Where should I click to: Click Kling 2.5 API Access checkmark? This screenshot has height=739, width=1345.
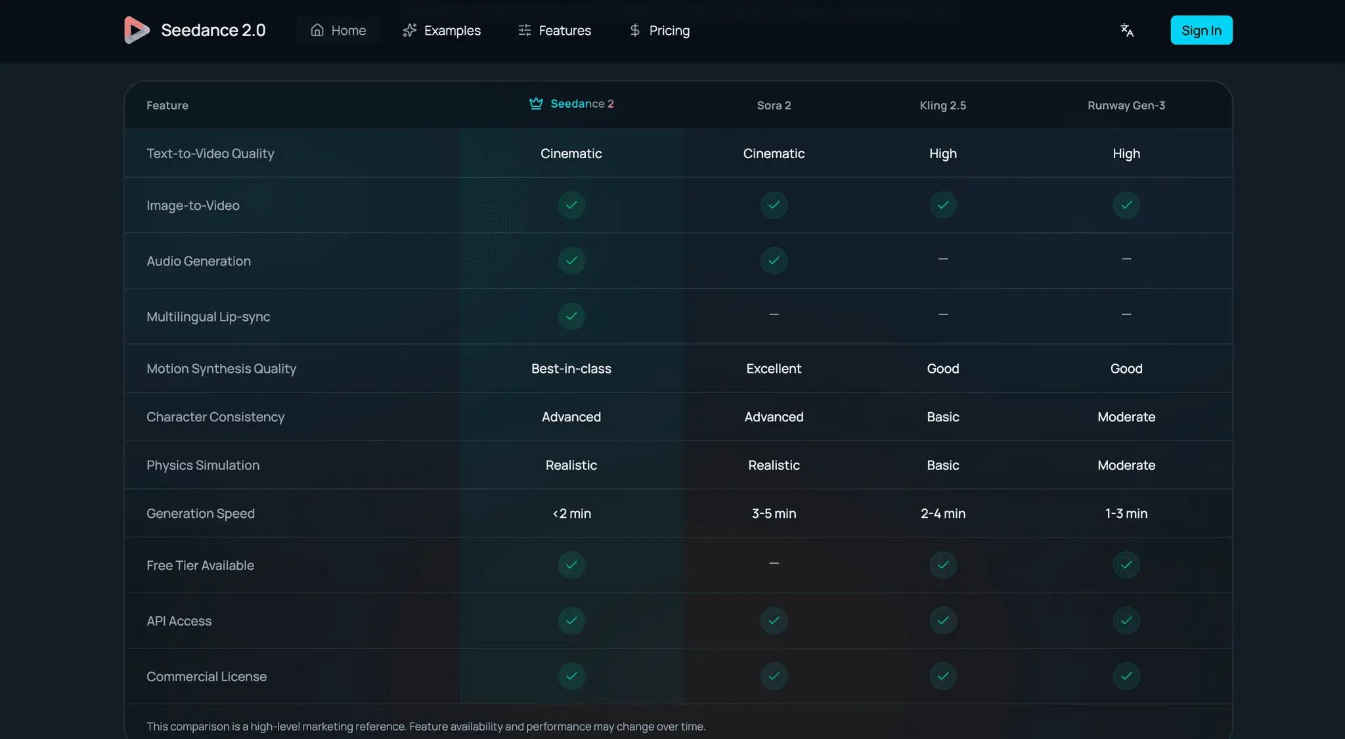tap(943, 621)
